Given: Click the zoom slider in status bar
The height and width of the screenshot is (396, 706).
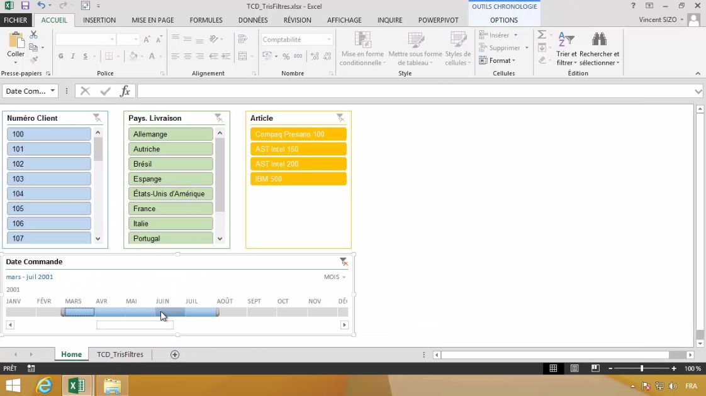Looking at the screenshot, I should [x=641, y=368].
